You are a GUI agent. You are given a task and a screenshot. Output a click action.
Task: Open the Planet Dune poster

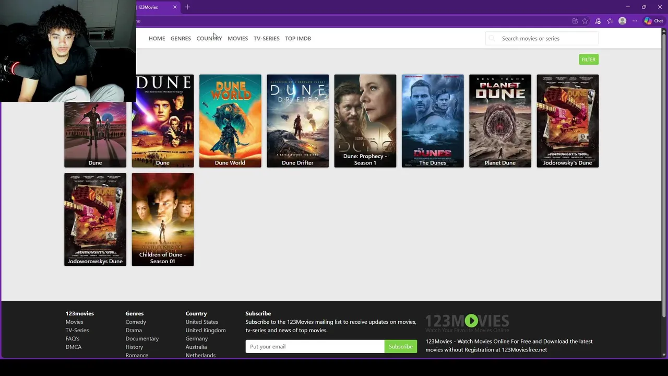(500, 121)
